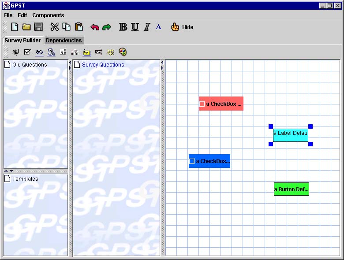Click the Save floppy disk icon
The image size is (344, 260).
pos(38,27)
